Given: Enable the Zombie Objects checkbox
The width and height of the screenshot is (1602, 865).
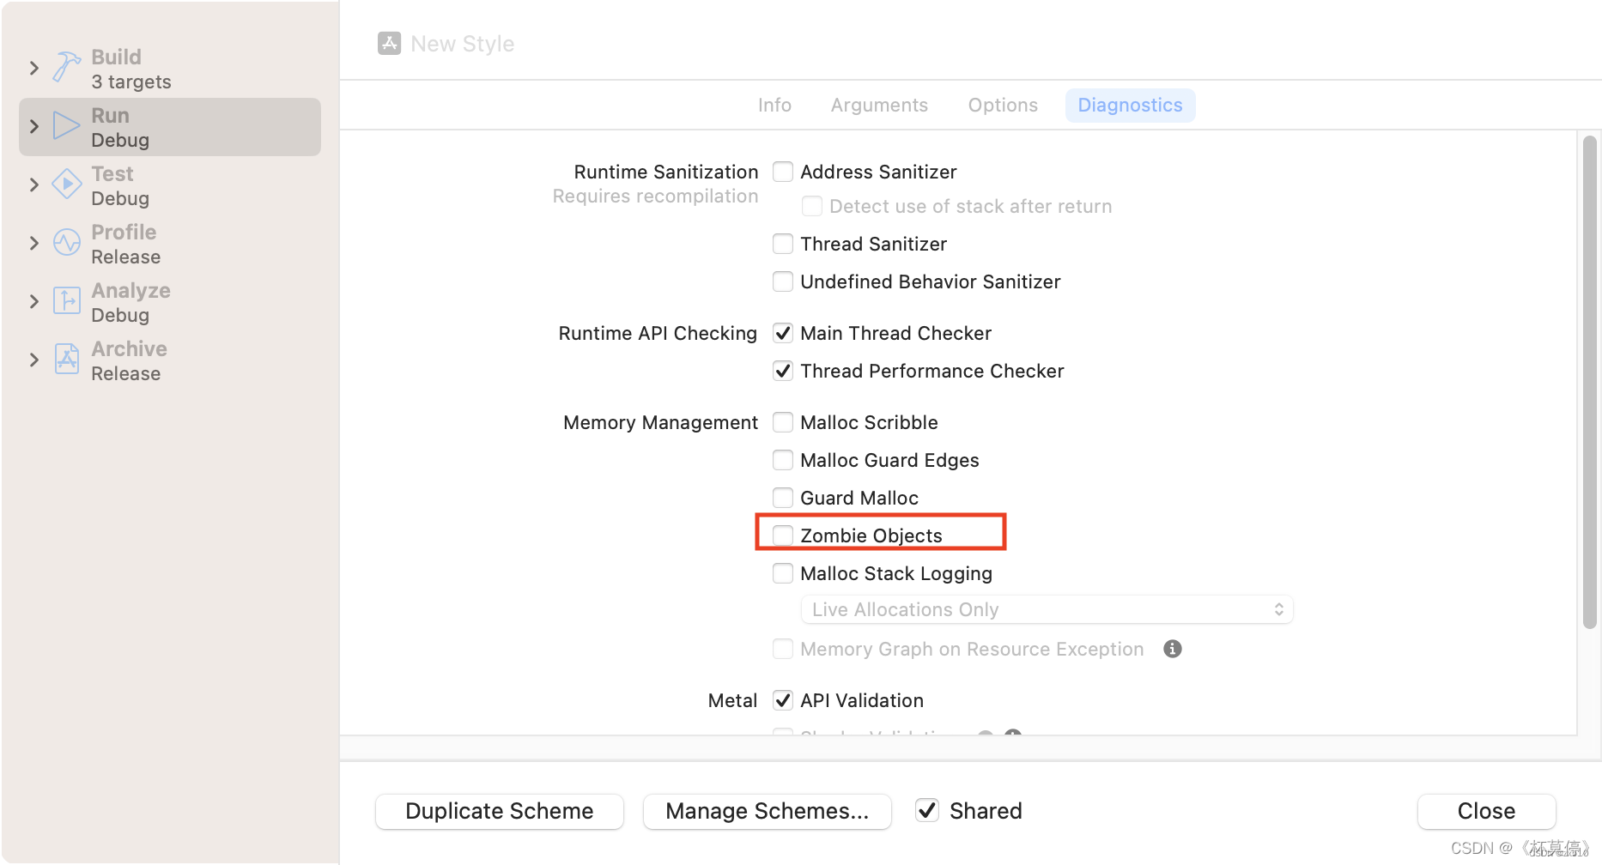Looking at the screenshot, I should pyautogui.click(x=783, y=535).
